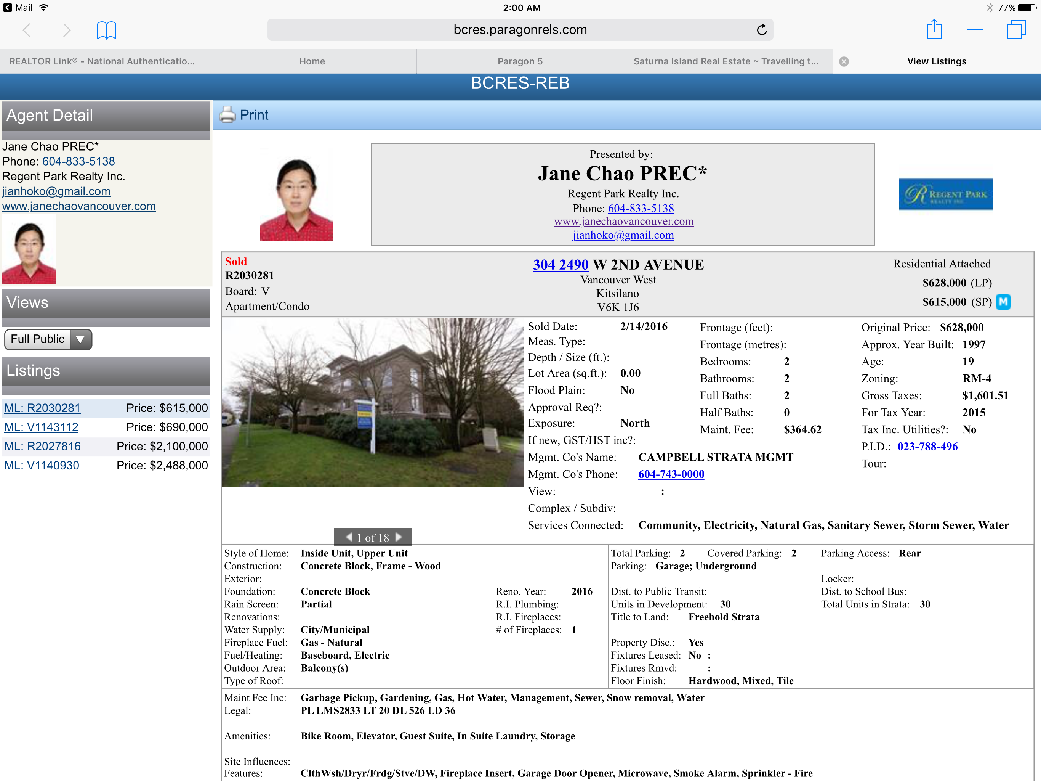Show previous photo with left arrow
Screen dimensions: 1041x781
(x=349, y=537)
